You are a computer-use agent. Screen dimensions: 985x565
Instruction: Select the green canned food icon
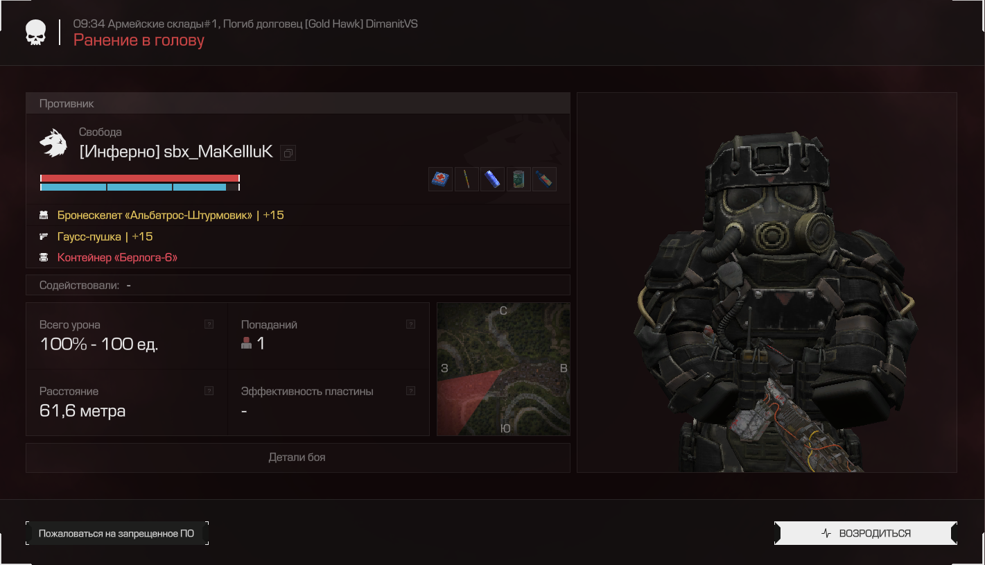(518, 179)
